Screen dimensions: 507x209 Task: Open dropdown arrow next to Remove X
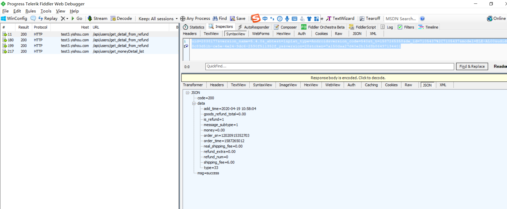coord(67,19)
